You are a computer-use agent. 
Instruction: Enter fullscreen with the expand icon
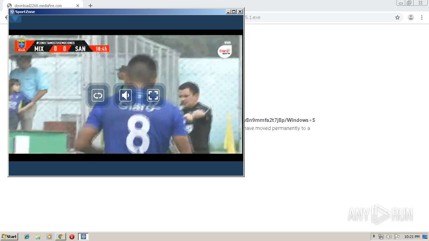tap(153, 95)
